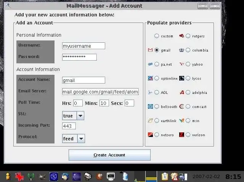Pick the optonline radio button
The image size is (244, 182).
pyautogui.click(x=157, y=78)
